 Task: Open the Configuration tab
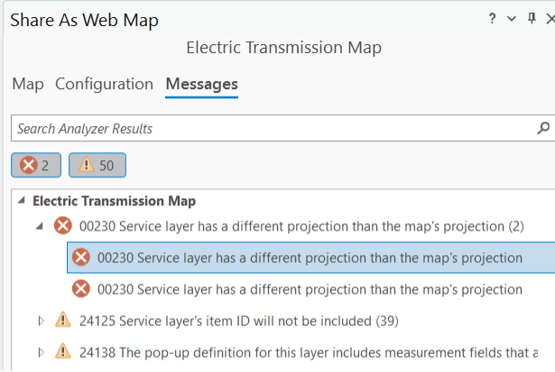[104, 85]
